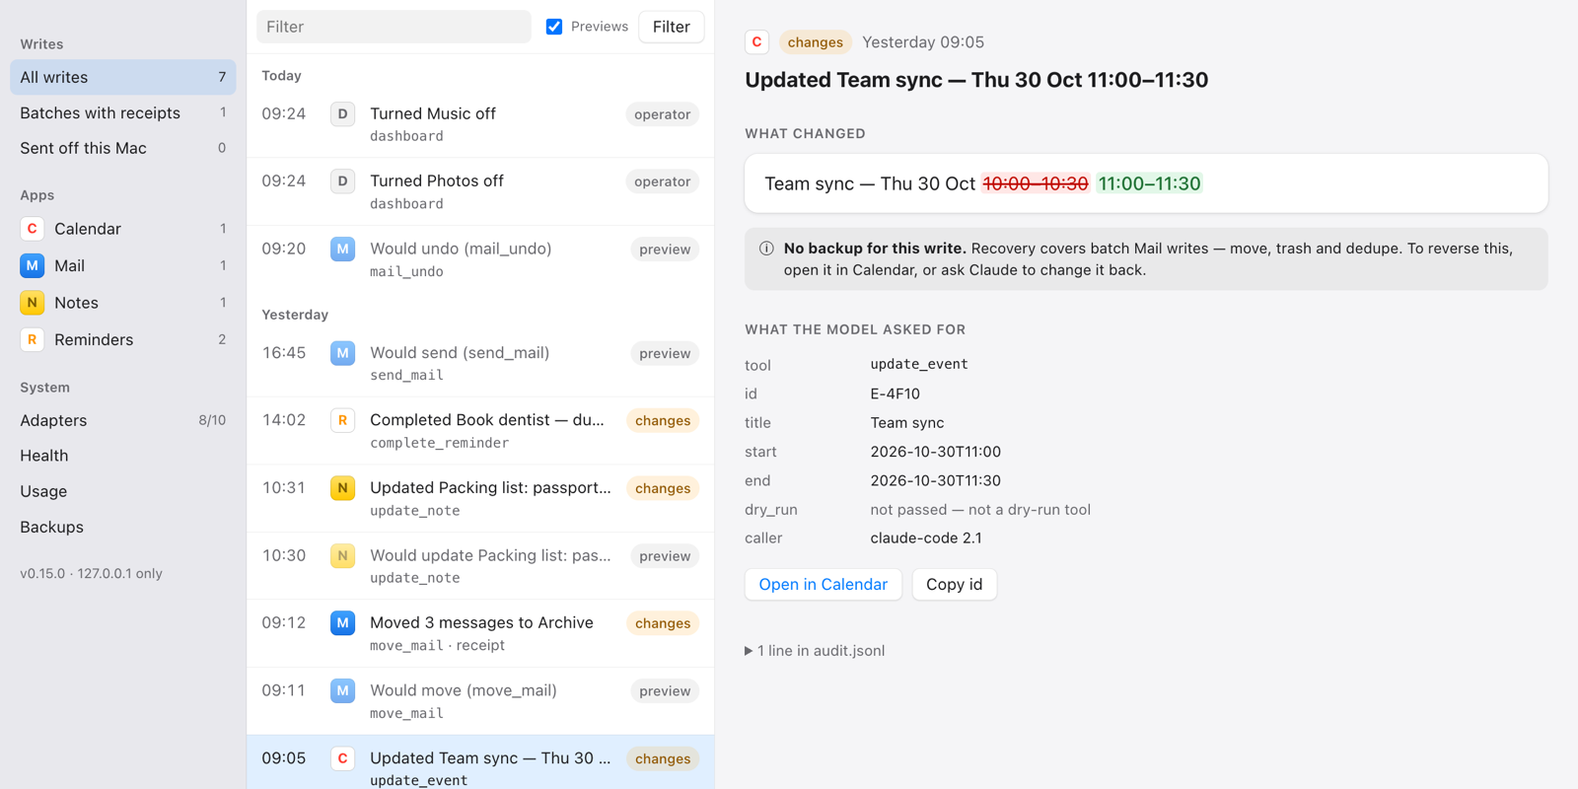This screenshot has width=1578, height=789.
Task: Click the preview badge on Would undo row
Action: click(665, 250)
